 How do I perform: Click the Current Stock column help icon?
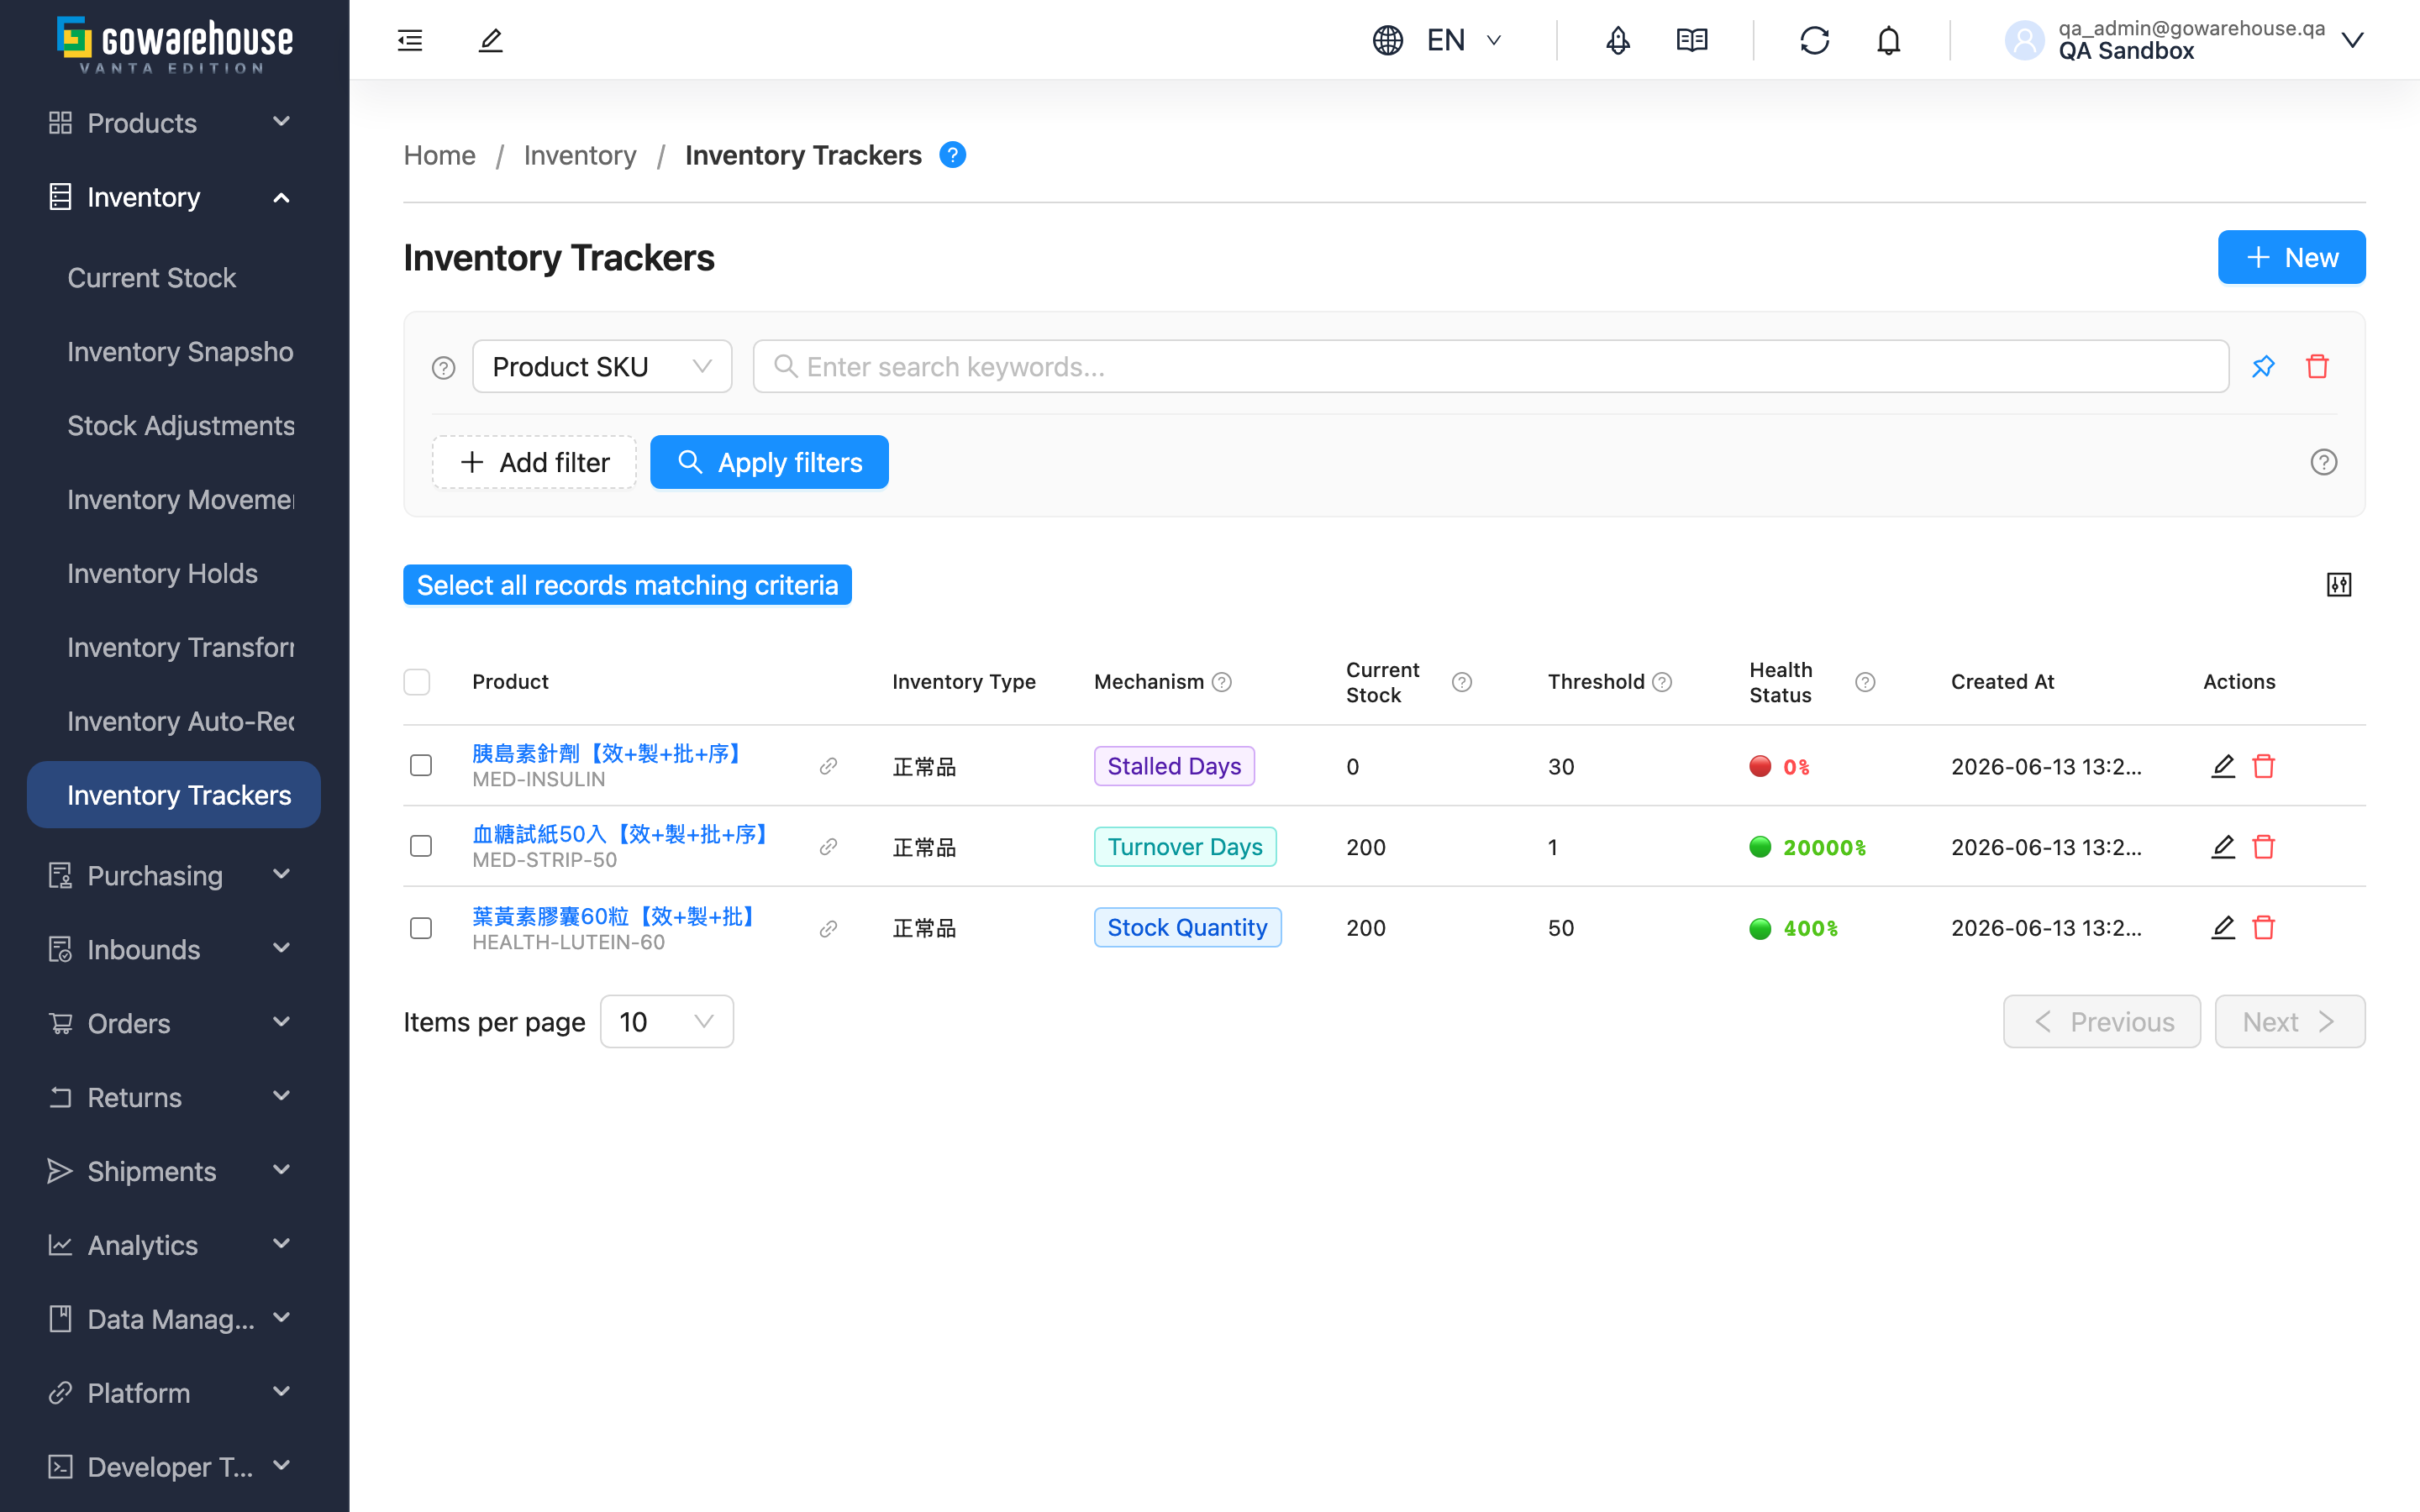[1462, 682]
